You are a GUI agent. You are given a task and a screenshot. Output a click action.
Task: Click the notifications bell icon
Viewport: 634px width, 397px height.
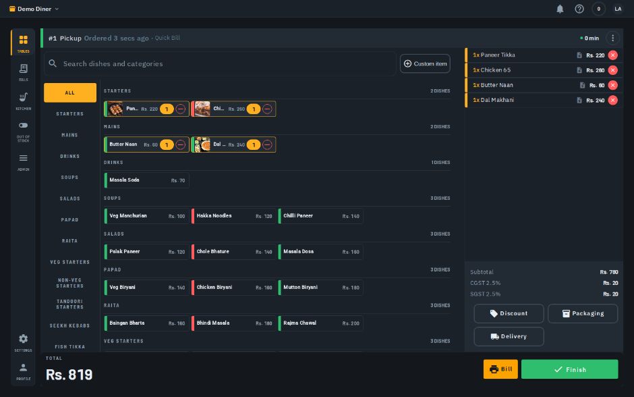pyautogui.click(x=560, y=9)
